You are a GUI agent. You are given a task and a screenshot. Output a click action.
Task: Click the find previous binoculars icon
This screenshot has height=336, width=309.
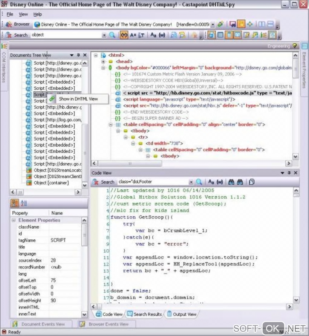click(231, 182)
